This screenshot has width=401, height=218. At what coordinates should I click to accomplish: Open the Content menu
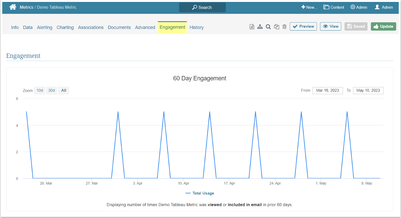click(334, 7)
